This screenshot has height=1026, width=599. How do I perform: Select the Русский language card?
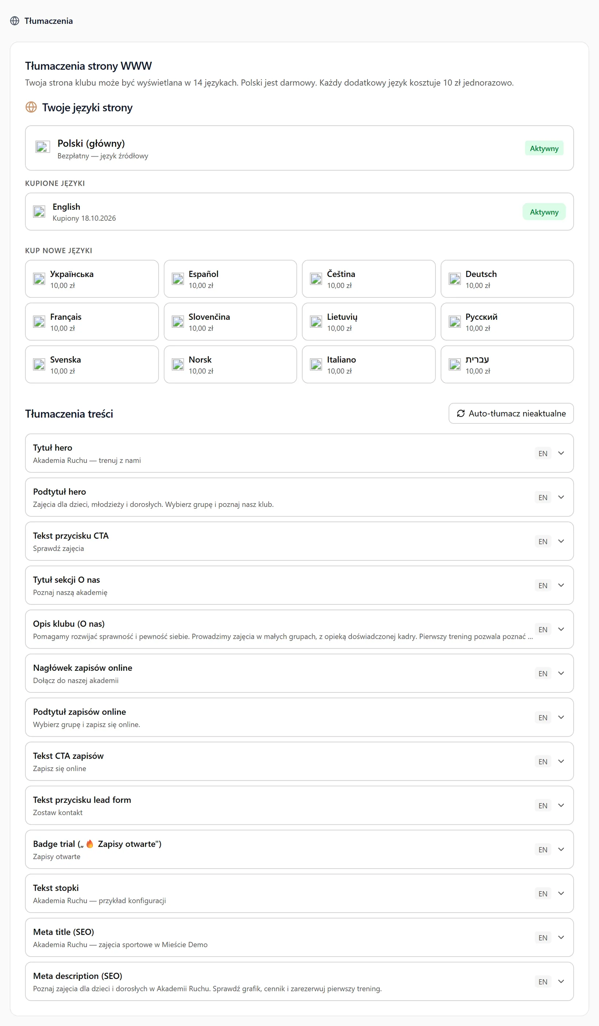pyautogui.click(x=507, y=322)
